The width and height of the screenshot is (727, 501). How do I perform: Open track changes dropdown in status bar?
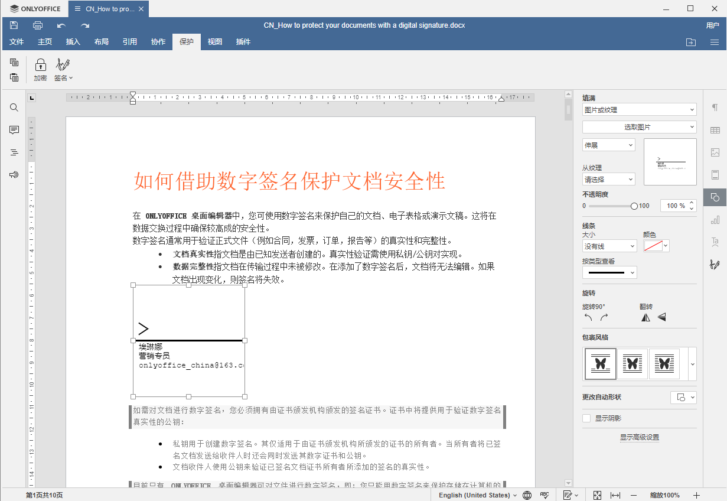point(570,495)
